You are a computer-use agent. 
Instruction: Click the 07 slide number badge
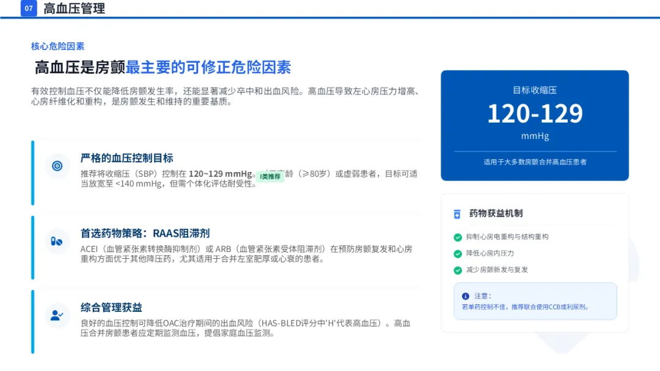tap(29, 8)
